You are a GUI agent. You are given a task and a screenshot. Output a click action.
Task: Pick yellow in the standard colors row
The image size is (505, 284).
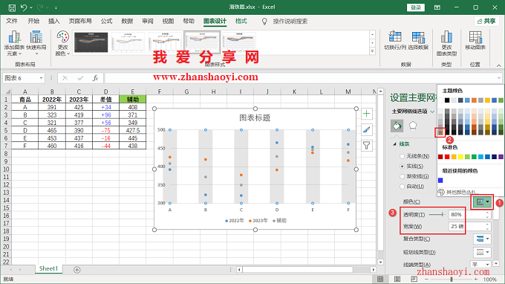pos(460,157)
